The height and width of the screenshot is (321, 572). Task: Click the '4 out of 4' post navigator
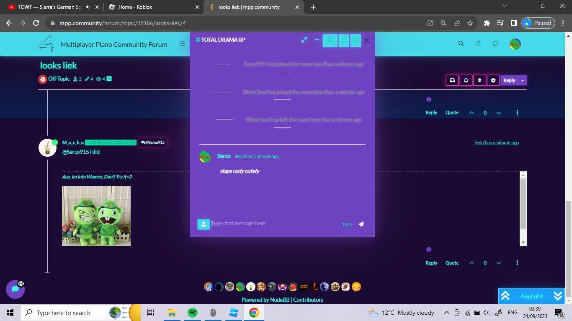tap(531, 296)
